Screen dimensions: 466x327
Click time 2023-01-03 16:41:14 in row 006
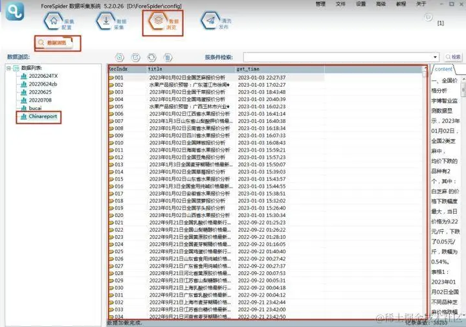(262, 114)
